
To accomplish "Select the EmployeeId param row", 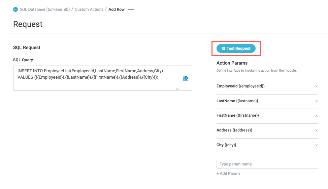I will click(240, 86).
